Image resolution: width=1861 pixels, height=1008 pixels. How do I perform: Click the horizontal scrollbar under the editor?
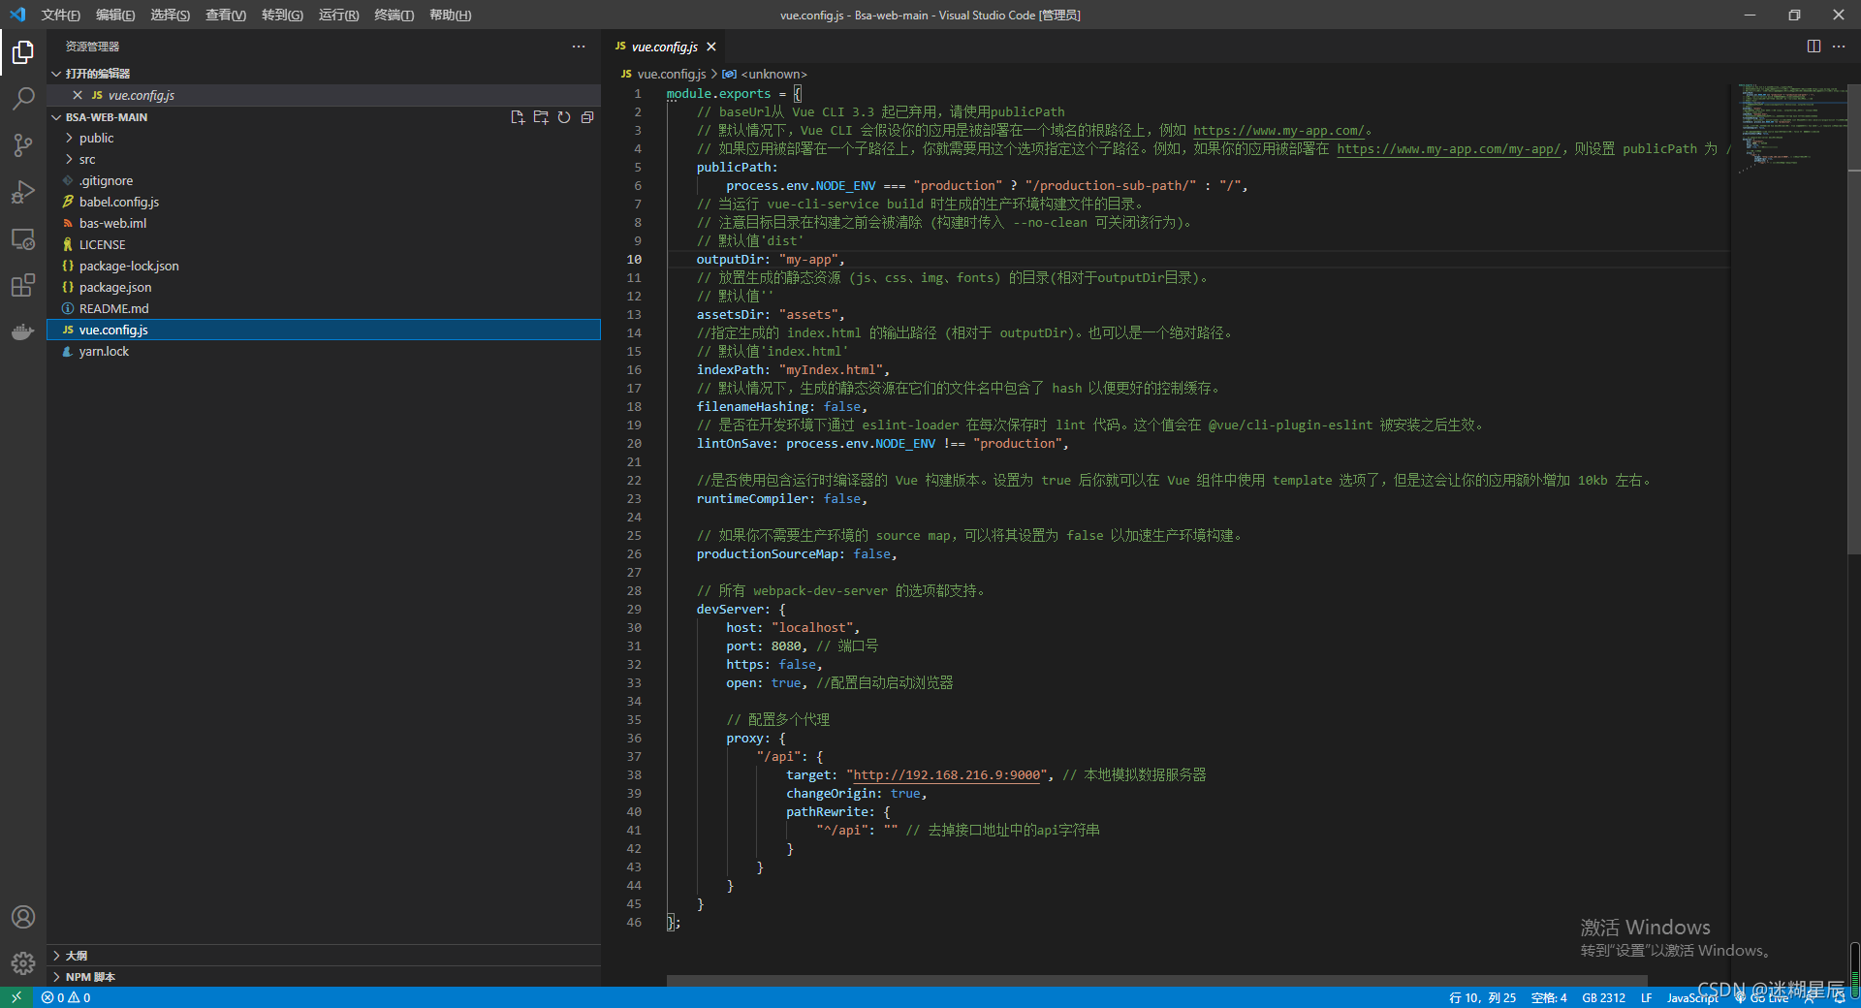pos(1157,980)
